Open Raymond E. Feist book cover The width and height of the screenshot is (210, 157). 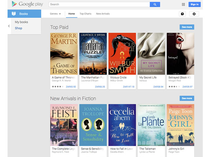64,125
